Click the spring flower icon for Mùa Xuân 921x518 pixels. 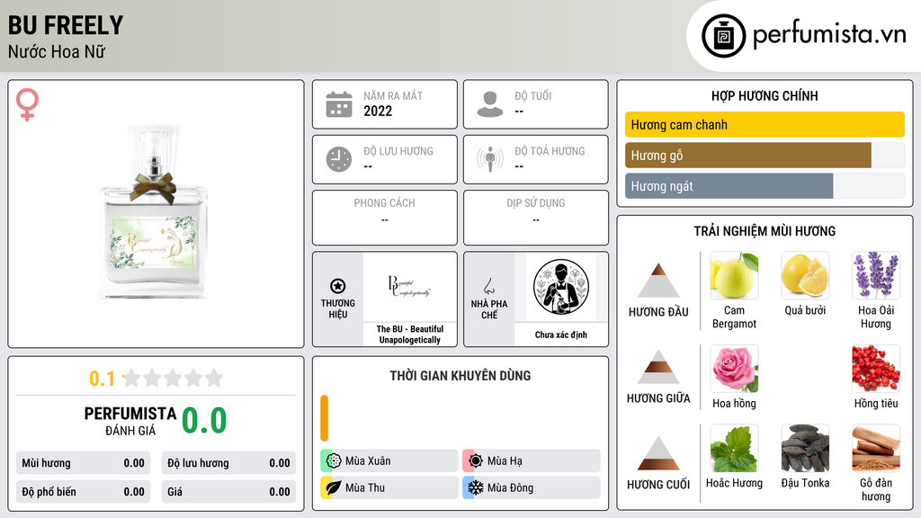click(334, 461)
